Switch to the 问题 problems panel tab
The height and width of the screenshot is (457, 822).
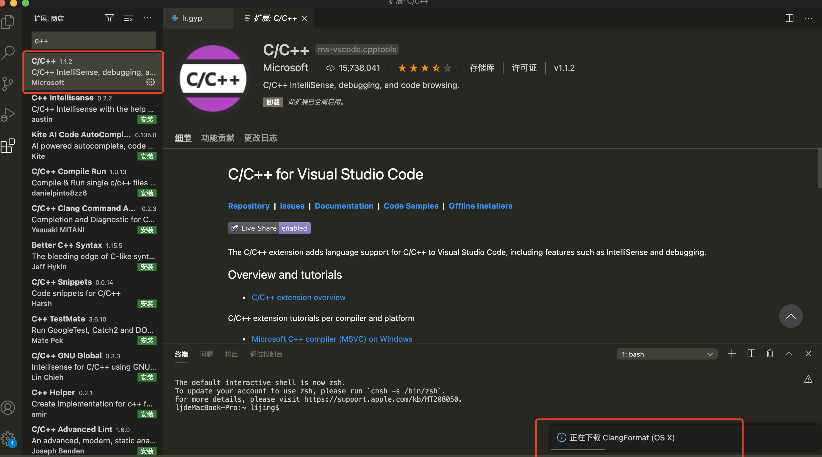point(207,354)
